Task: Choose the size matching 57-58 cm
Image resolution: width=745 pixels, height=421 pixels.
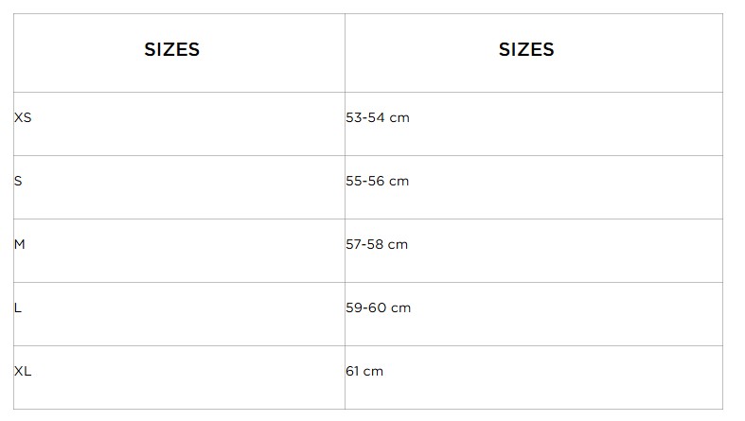Action: pos(20,244)
